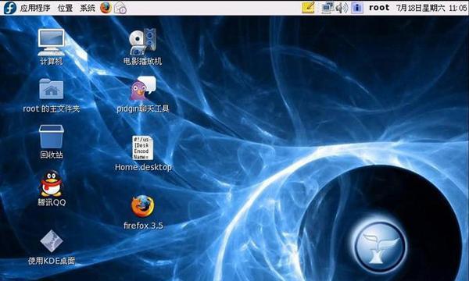
Task: Open the yellow sticky notes applet
Action: [x=308, y=8]
